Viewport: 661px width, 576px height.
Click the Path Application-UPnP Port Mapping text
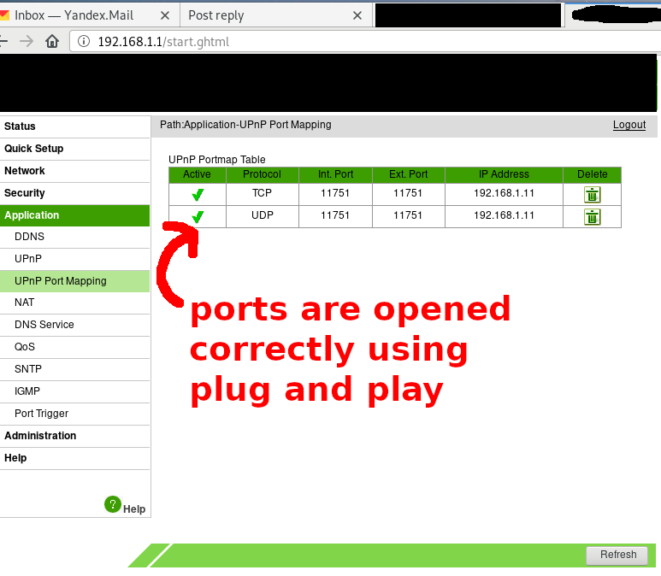[245, 125]
